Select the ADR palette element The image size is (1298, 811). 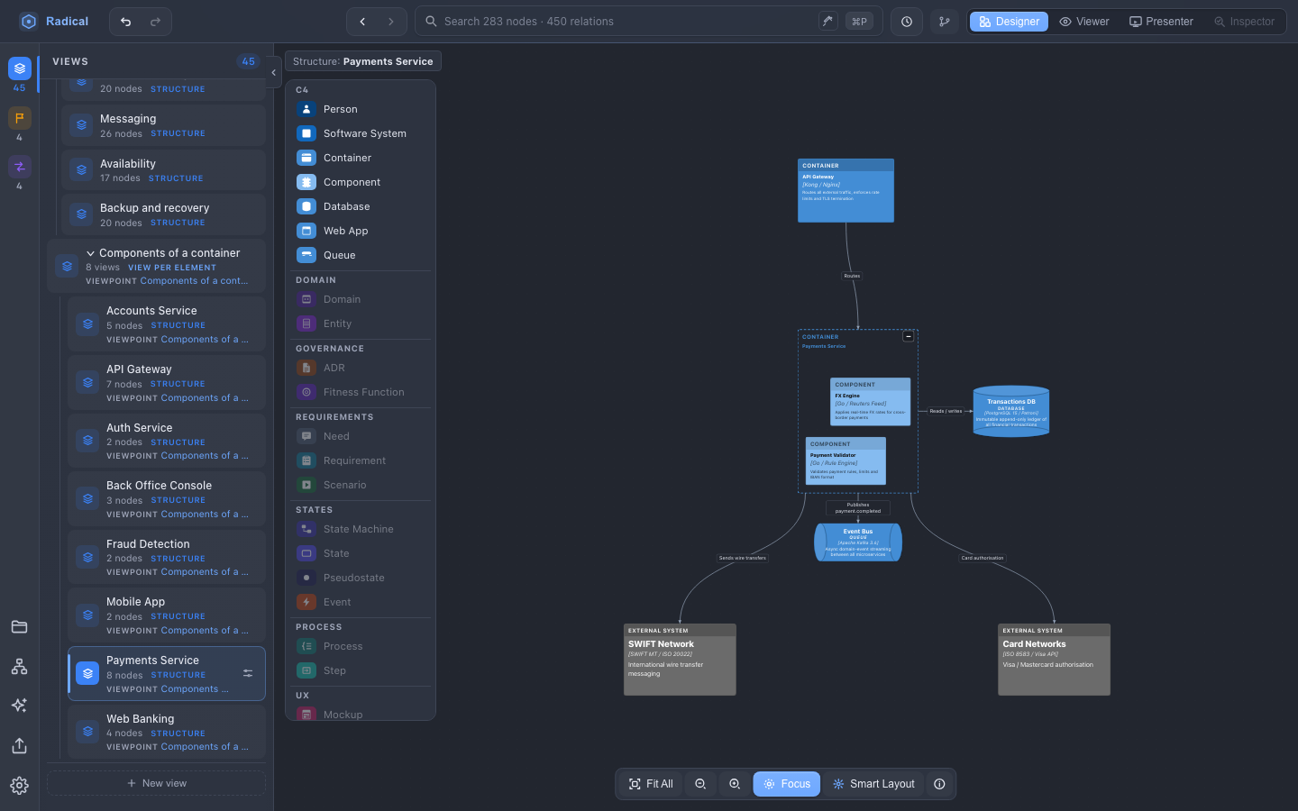(x=361, y=368)
